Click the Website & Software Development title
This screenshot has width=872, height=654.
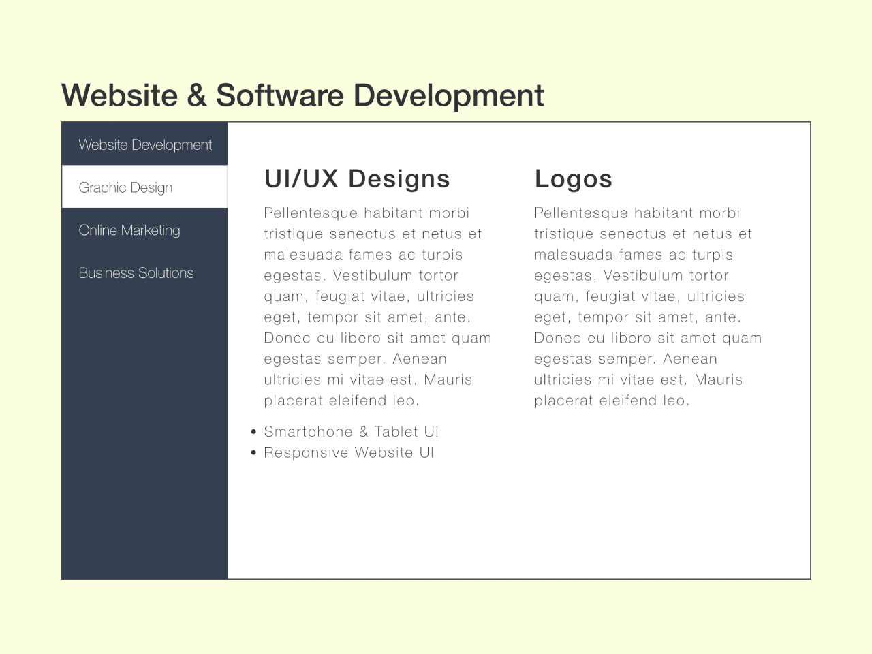tap(302, 95)
